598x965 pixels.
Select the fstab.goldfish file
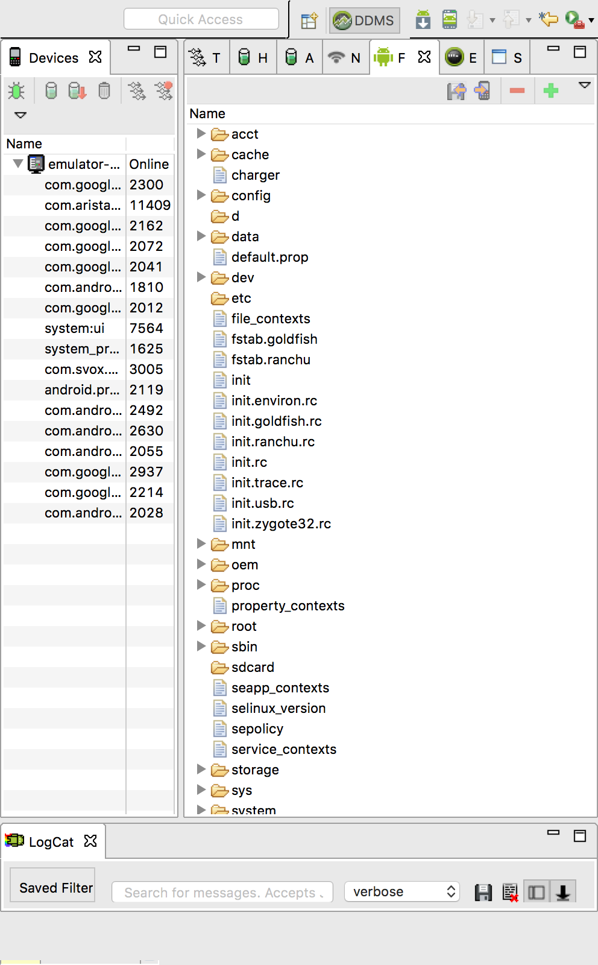[274, 339]
